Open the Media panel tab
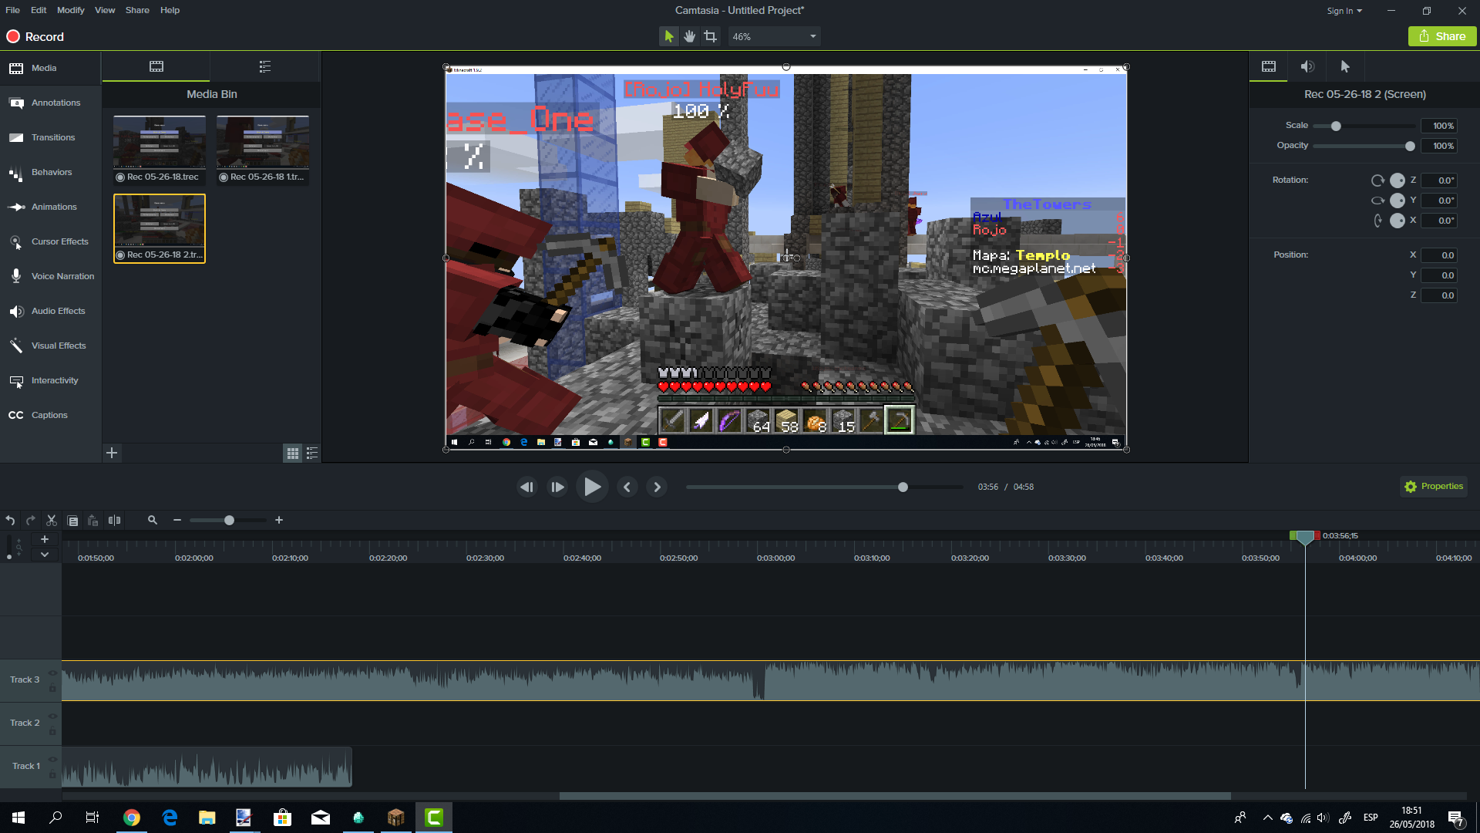This screenshot has width=1480, height=833. (50, 68)
